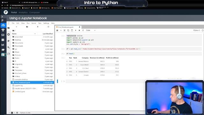Image resolution: width=204 pixels, height=115 pixels.
Task: Open the View menu
Action: (x=23, y=23)
